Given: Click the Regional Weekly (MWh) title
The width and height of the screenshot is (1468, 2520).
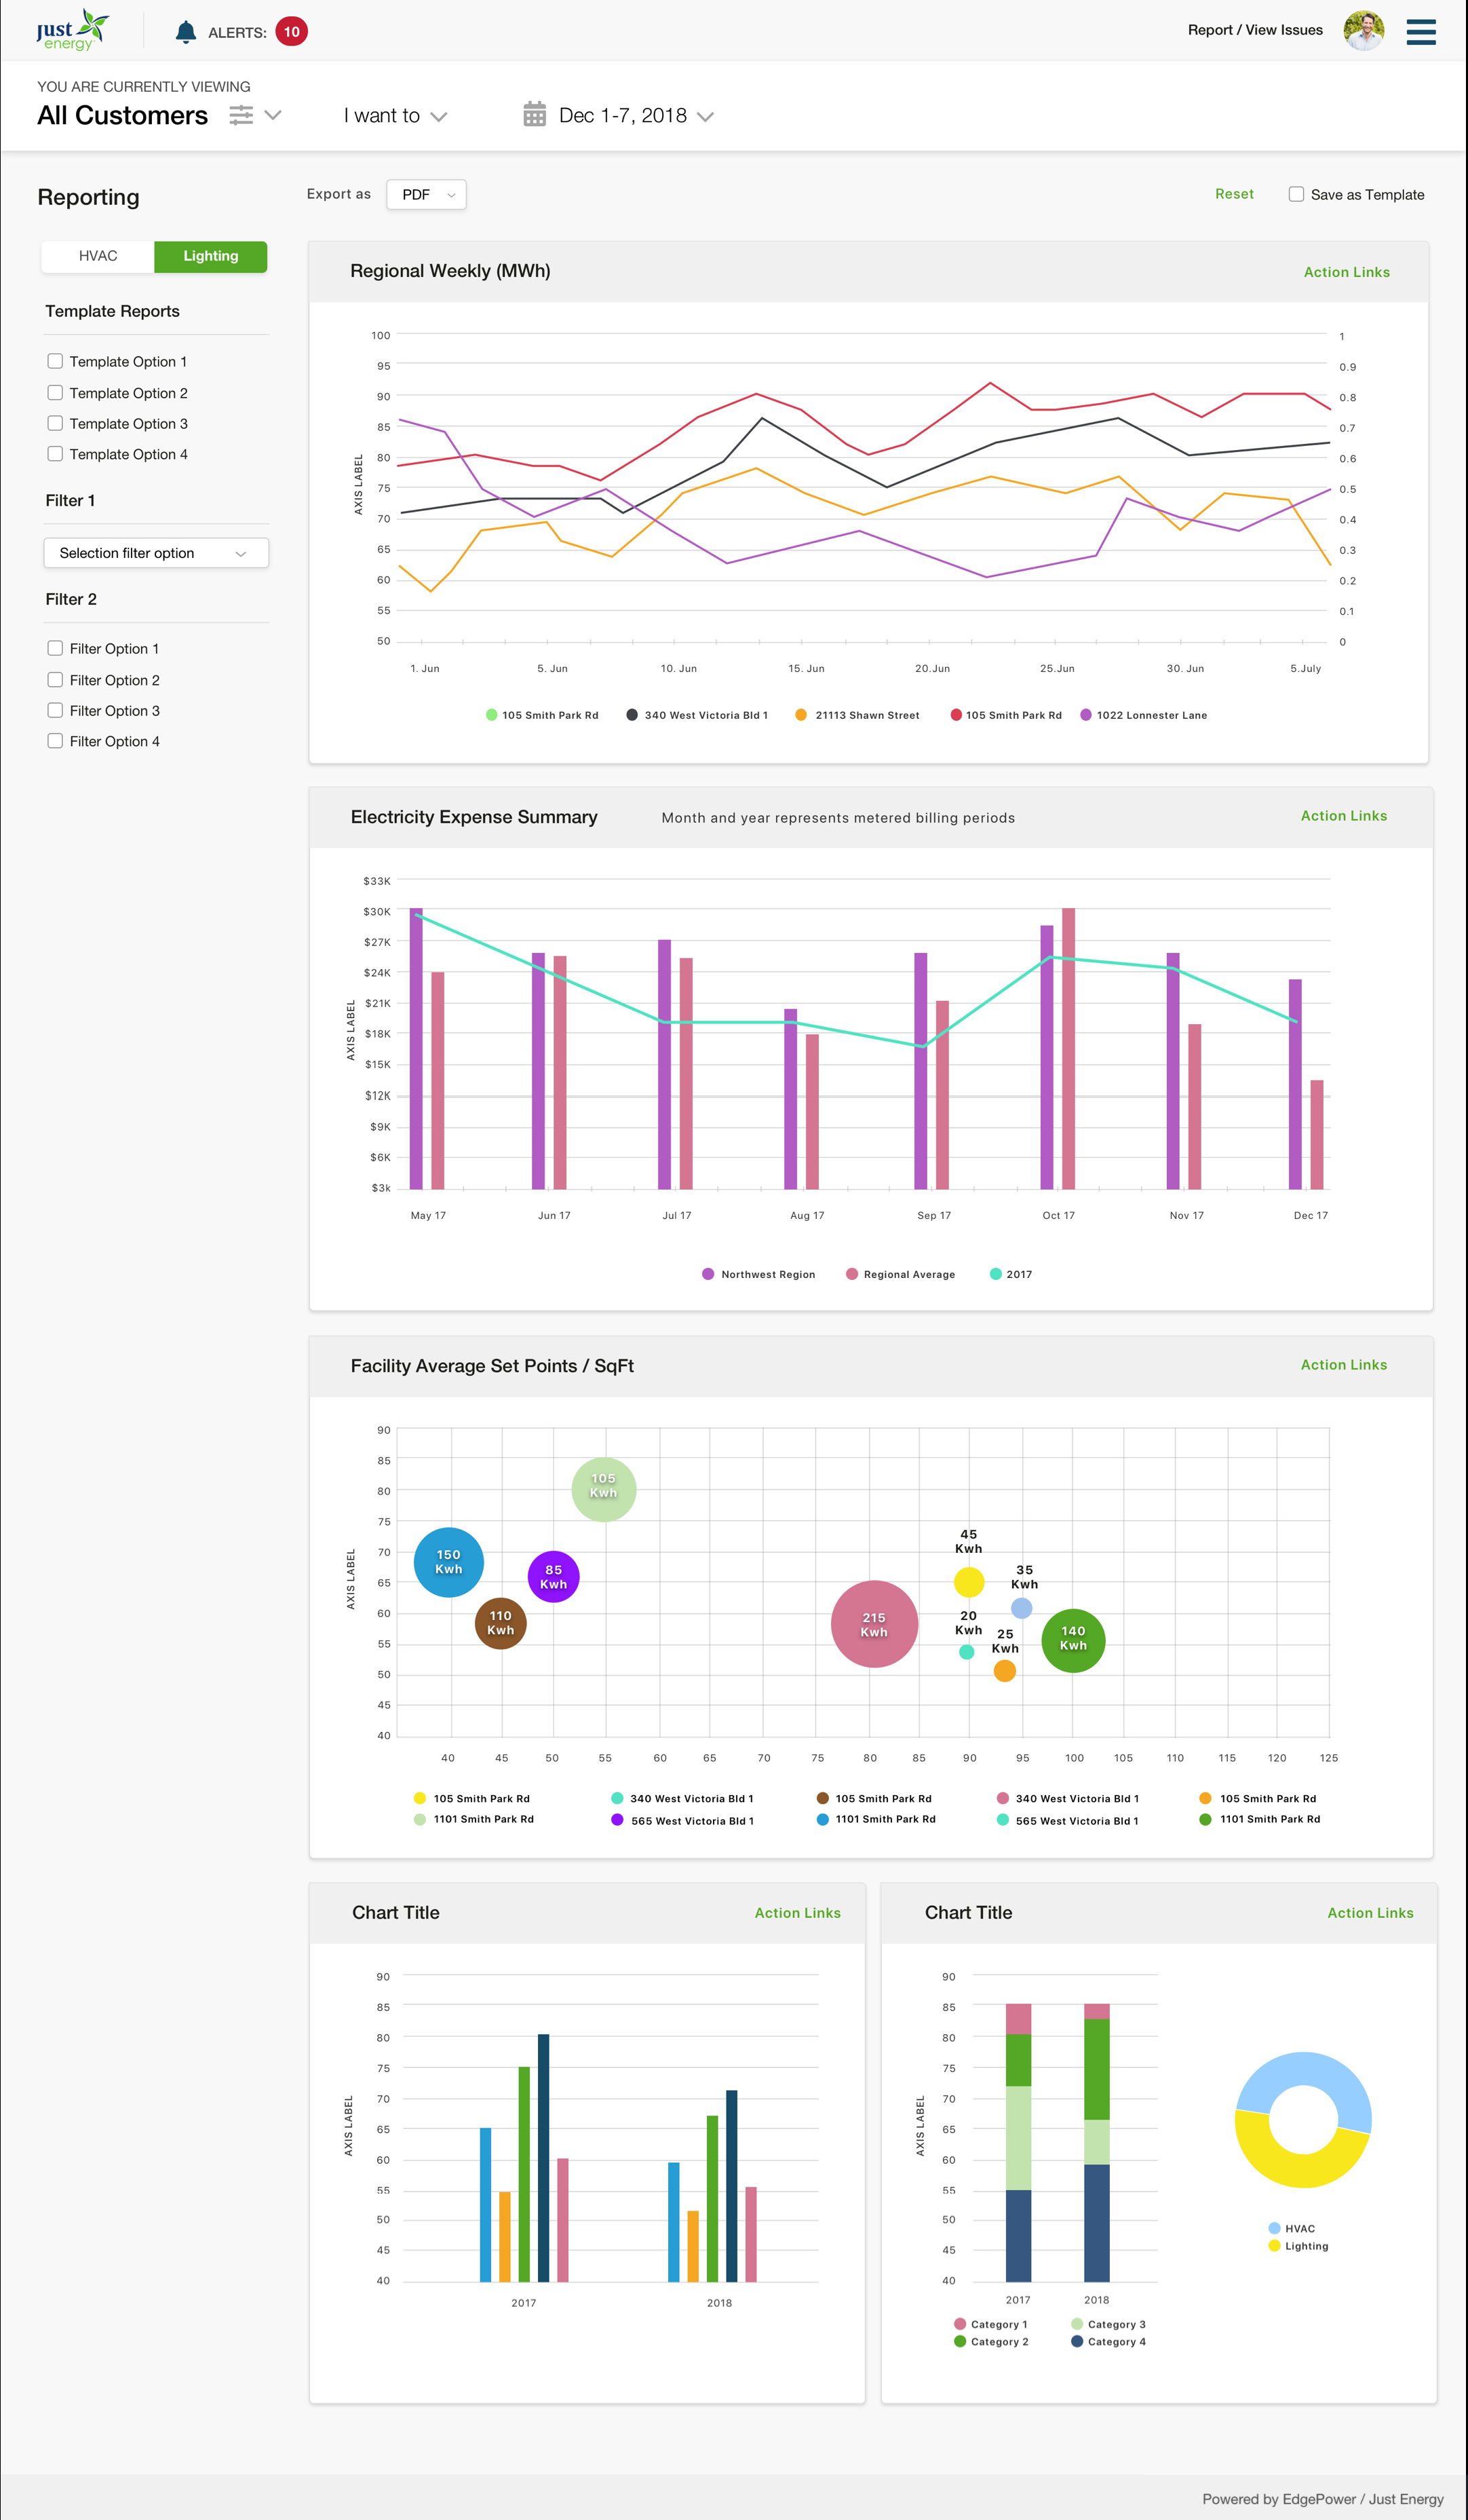Looking at the screenshot, I should coord(450,271).
